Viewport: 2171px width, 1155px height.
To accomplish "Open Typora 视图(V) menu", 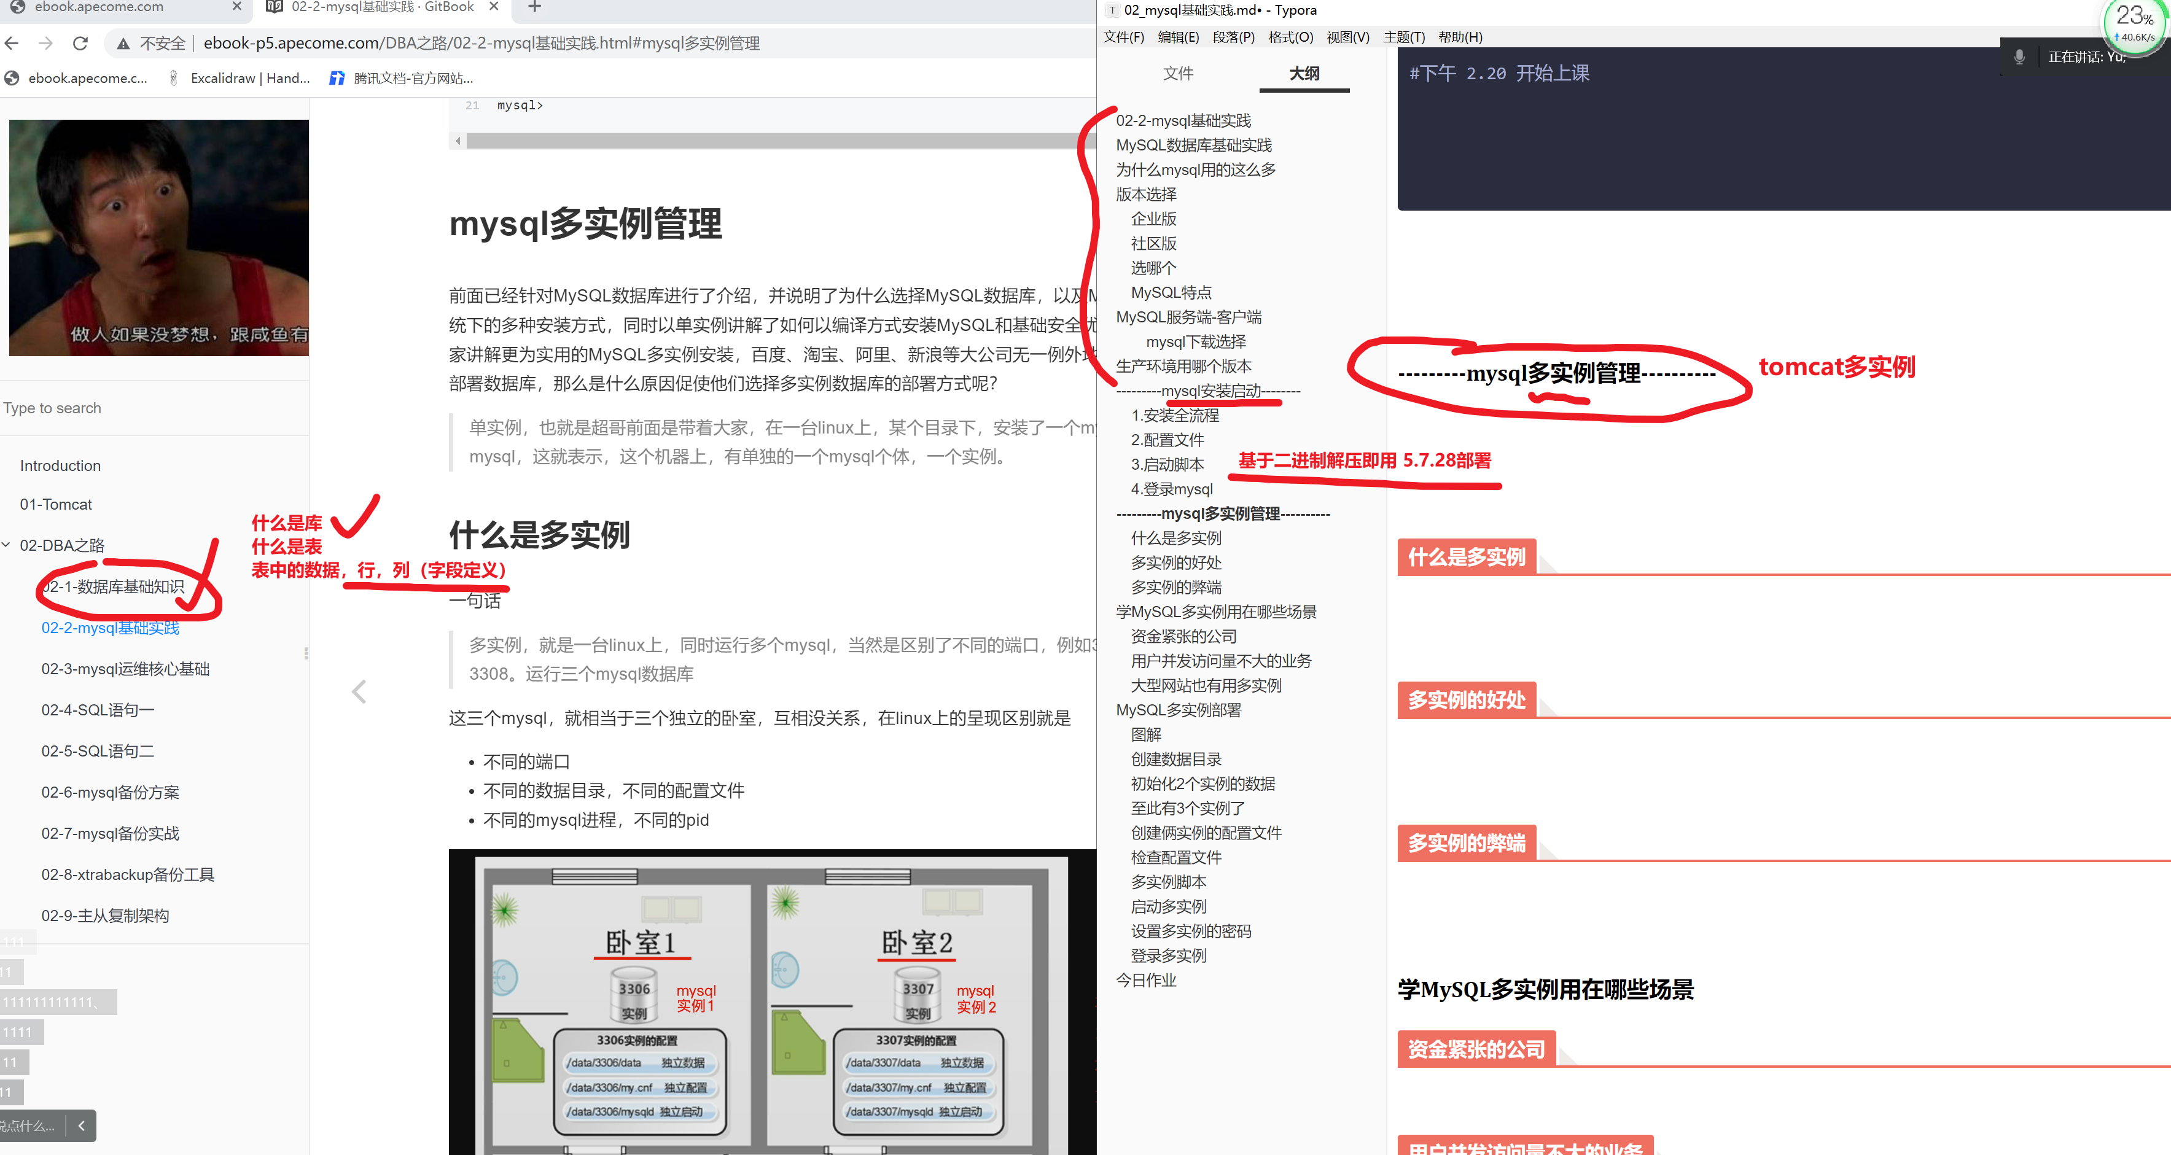I will coord(1347,37).
